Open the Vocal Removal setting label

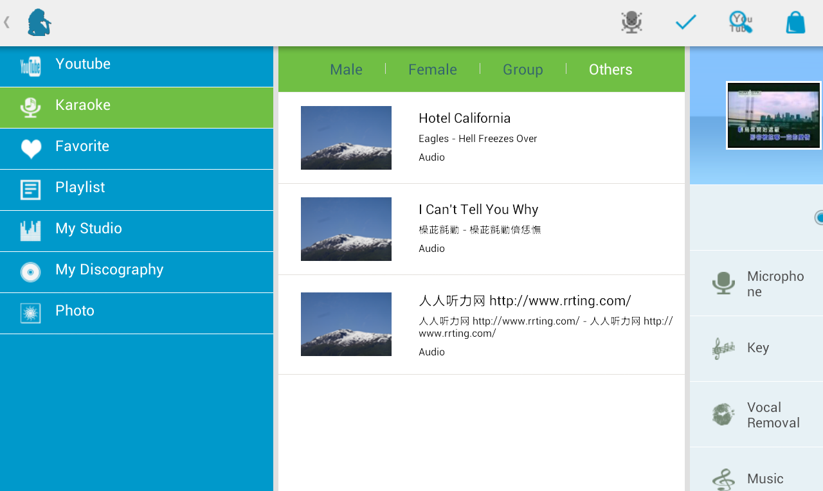coord(773,415)
